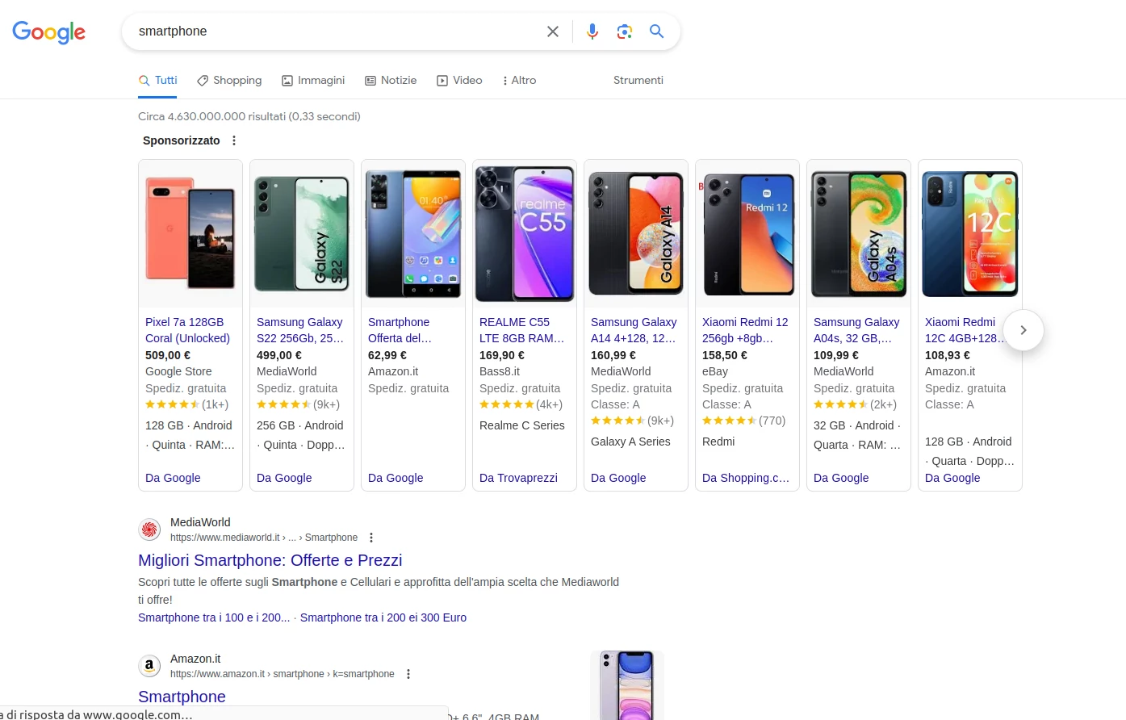Open REALME C55 LTE 8GB listing title

point(521,330)
